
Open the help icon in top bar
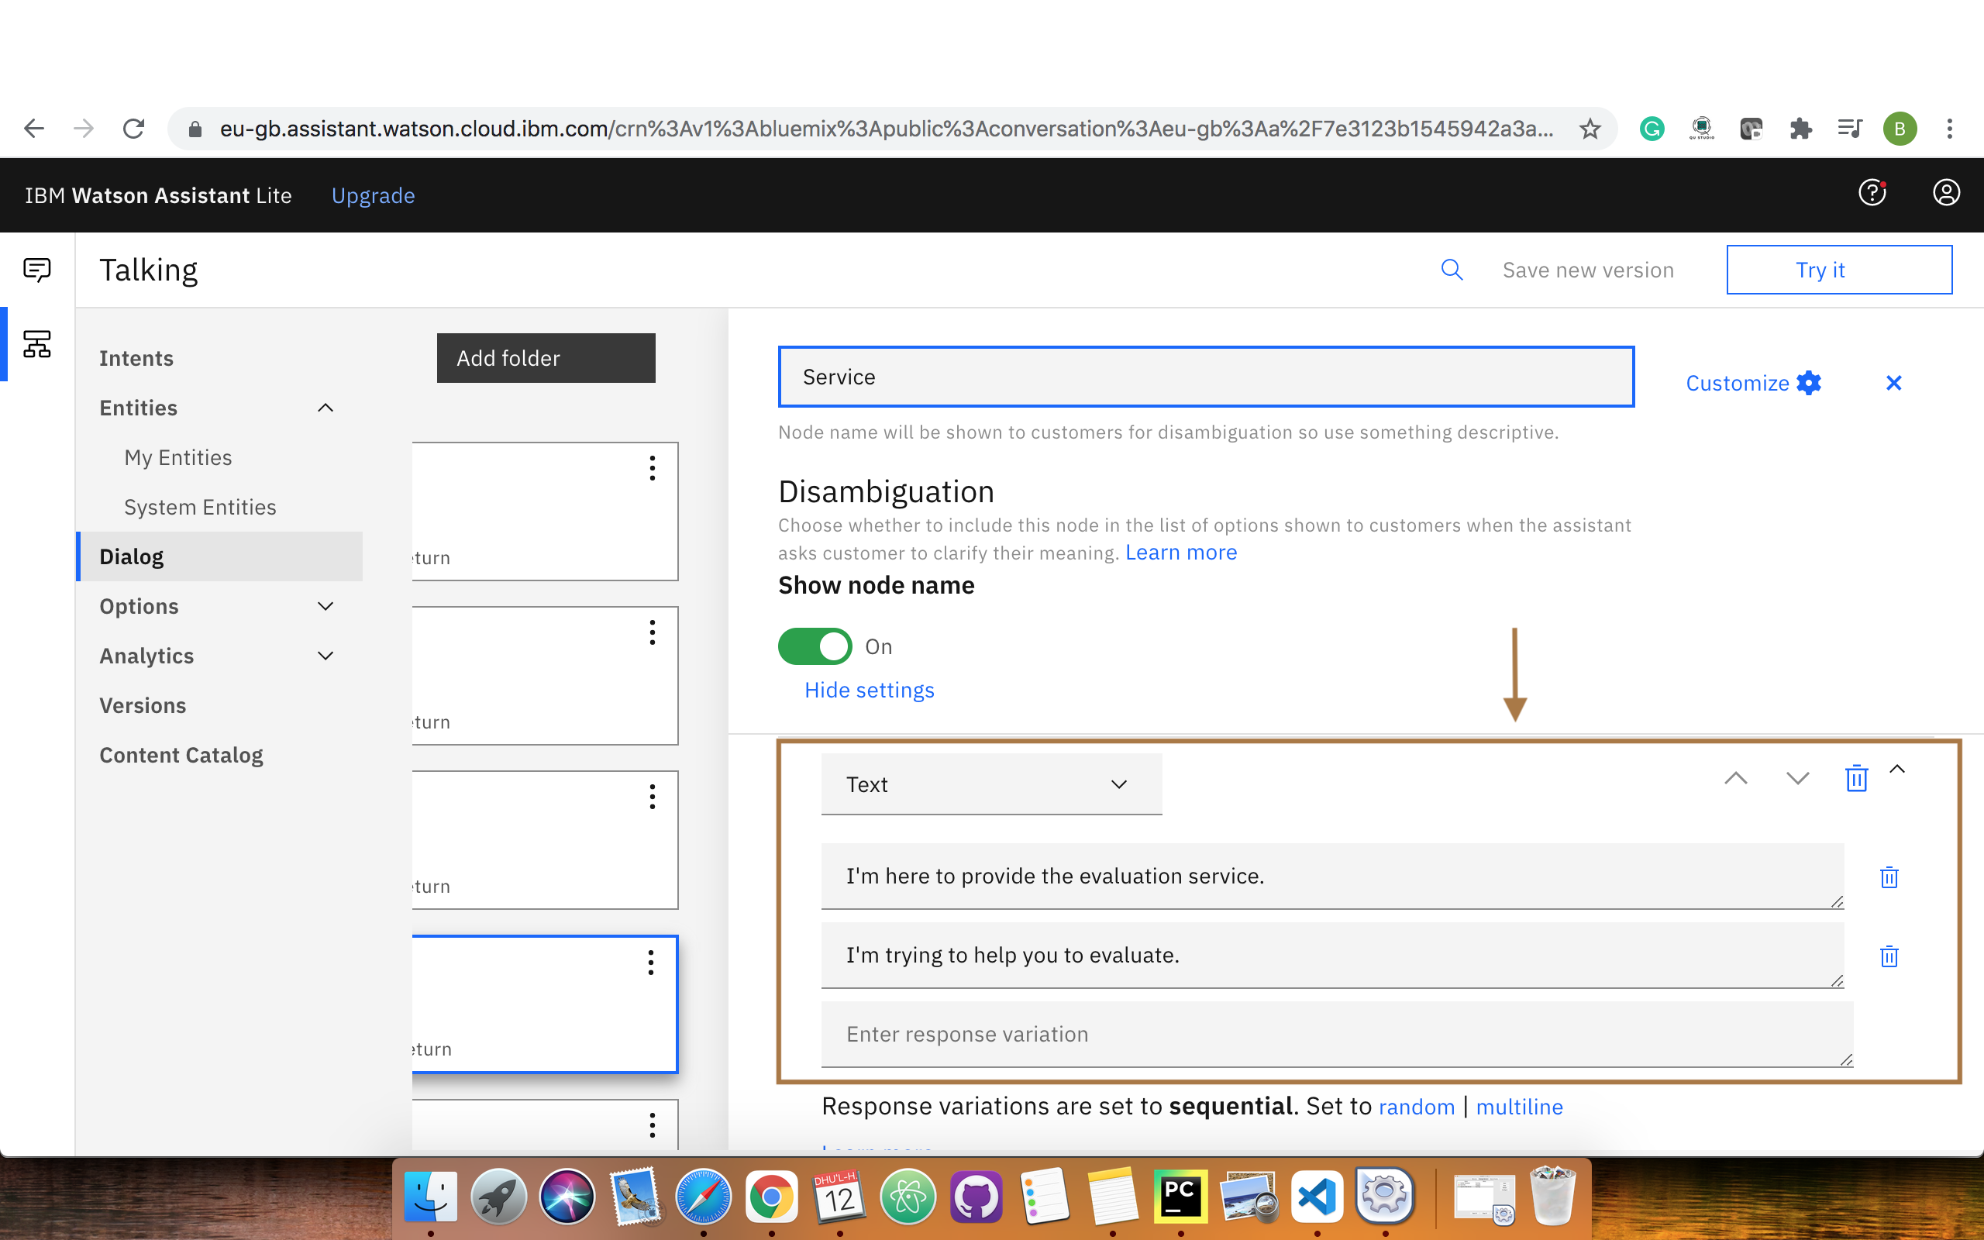tap(1872, 194)
